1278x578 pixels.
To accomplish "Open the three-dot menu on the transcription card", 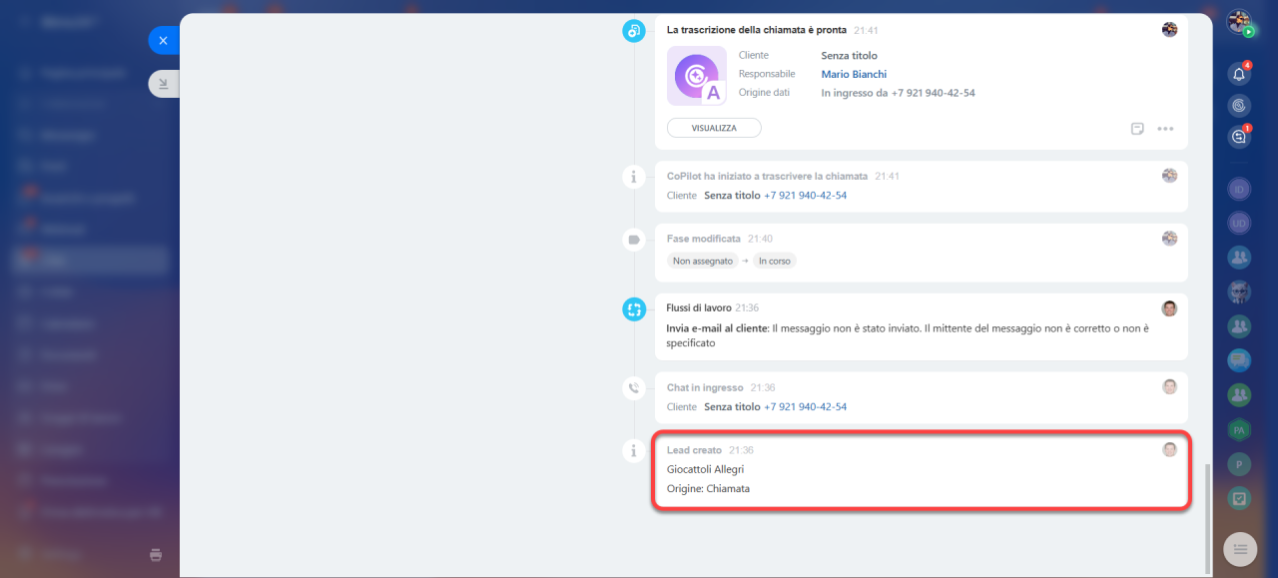I will click(1165, 129).
